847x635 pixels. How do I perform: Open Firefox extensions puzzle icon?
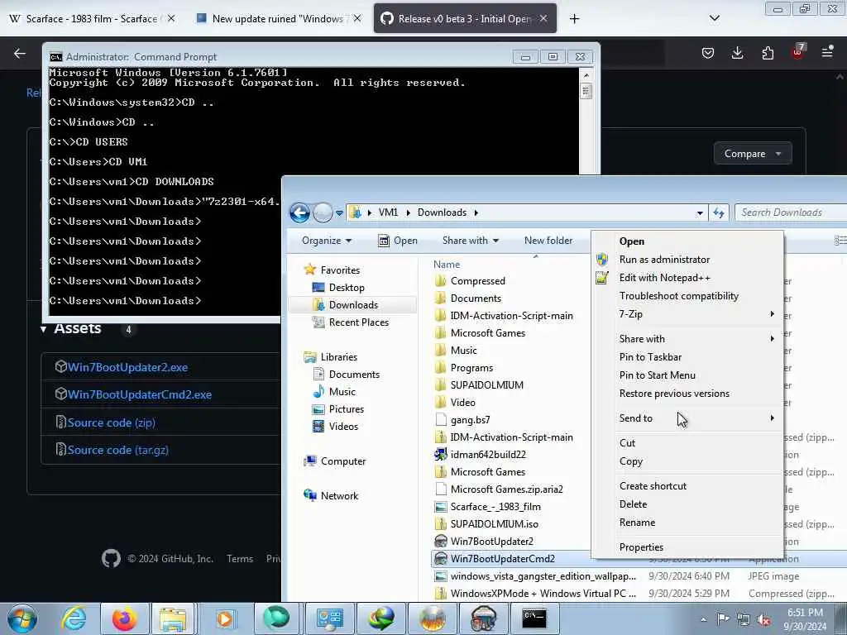(x=768, y=52)
